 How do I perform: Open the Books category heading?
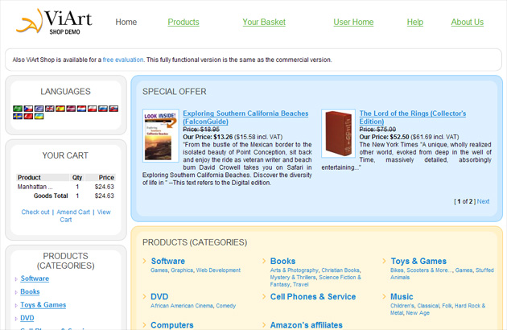283,261
